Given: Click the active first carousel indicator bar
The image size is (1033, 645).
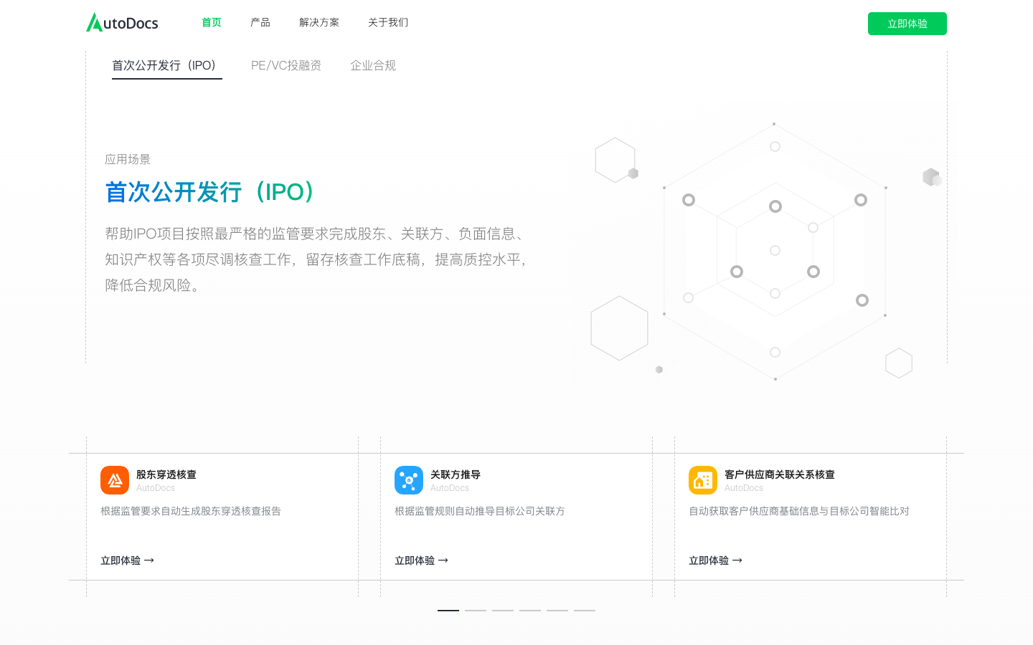Looking at the screenshot, I should [448, 610].
